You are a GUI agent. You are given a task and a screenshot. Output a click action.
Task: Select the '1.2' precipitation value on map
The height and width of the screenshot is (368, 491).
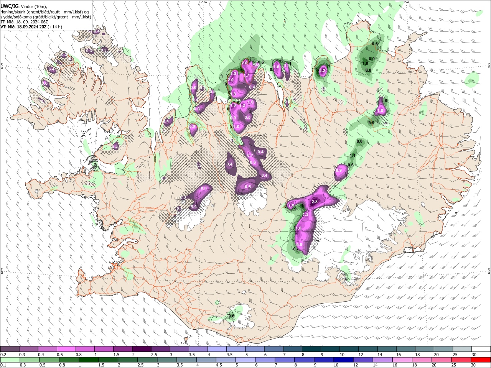(242, 106)
